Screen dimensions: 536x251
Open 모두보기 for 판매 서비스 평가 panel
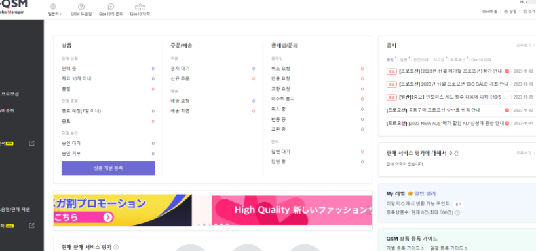525,153
